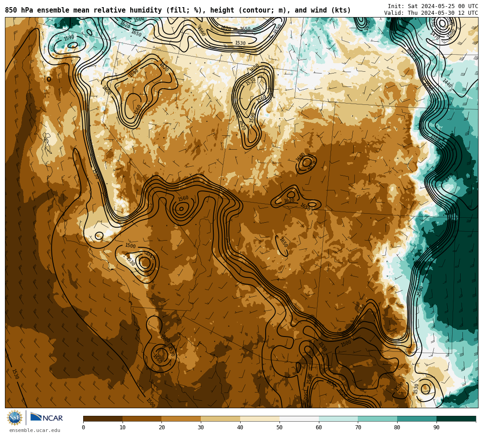The width and height of the screenshot is (483, 436).
Task: Click the 70-80 teal colorbar segment
Action: coord(377,419)
